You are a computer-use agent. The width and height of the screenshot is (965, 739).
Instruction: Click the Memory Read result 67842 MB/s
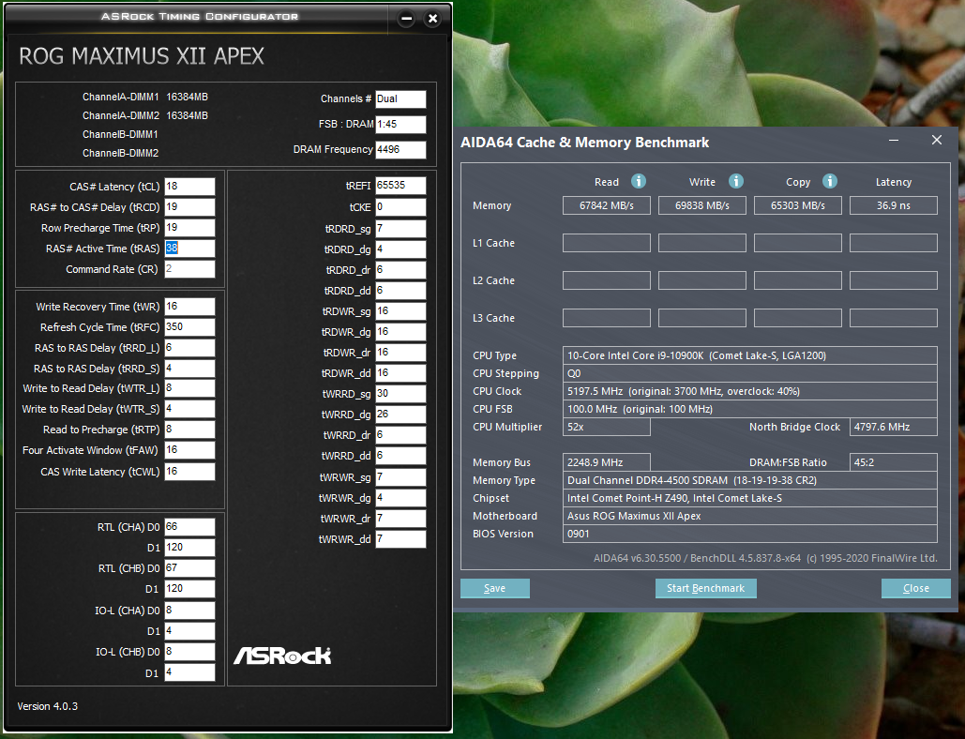click(606, 205)
